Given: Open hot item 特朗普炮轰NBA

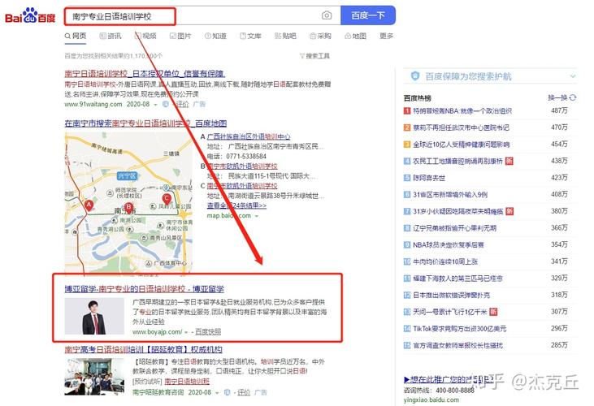Looking at the screenshot, I should 462,111.
